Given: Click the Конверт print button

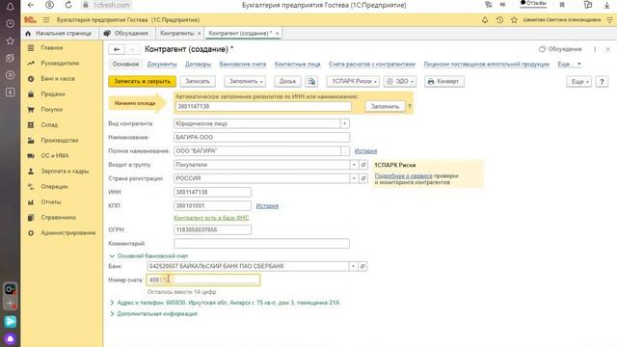Looking at the screenshot, I should [x=443, y=81].
